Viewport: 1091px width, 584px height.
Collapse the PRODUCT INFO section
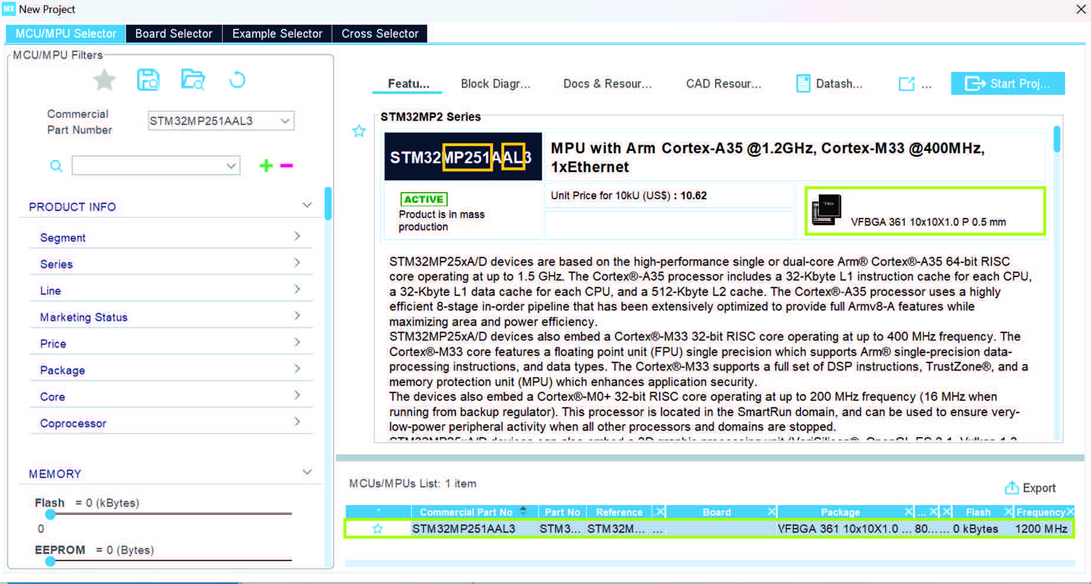tap(307, 205)
